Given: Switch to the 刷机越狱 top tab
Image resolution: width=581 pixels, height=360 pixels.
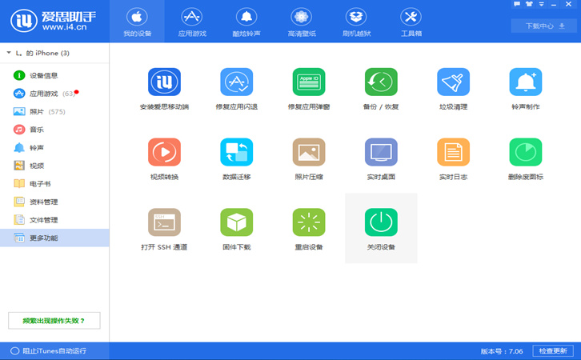Looking at the screenshot, I should (356, 22).
